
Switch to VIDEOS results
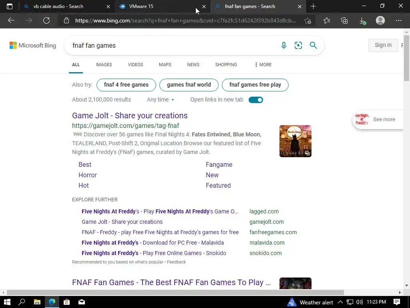tap(135, 65)
